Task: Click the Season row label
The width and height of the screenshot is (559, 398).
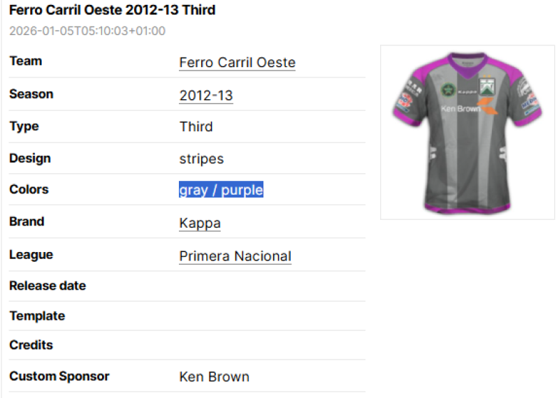Action: tap(31, 94)
